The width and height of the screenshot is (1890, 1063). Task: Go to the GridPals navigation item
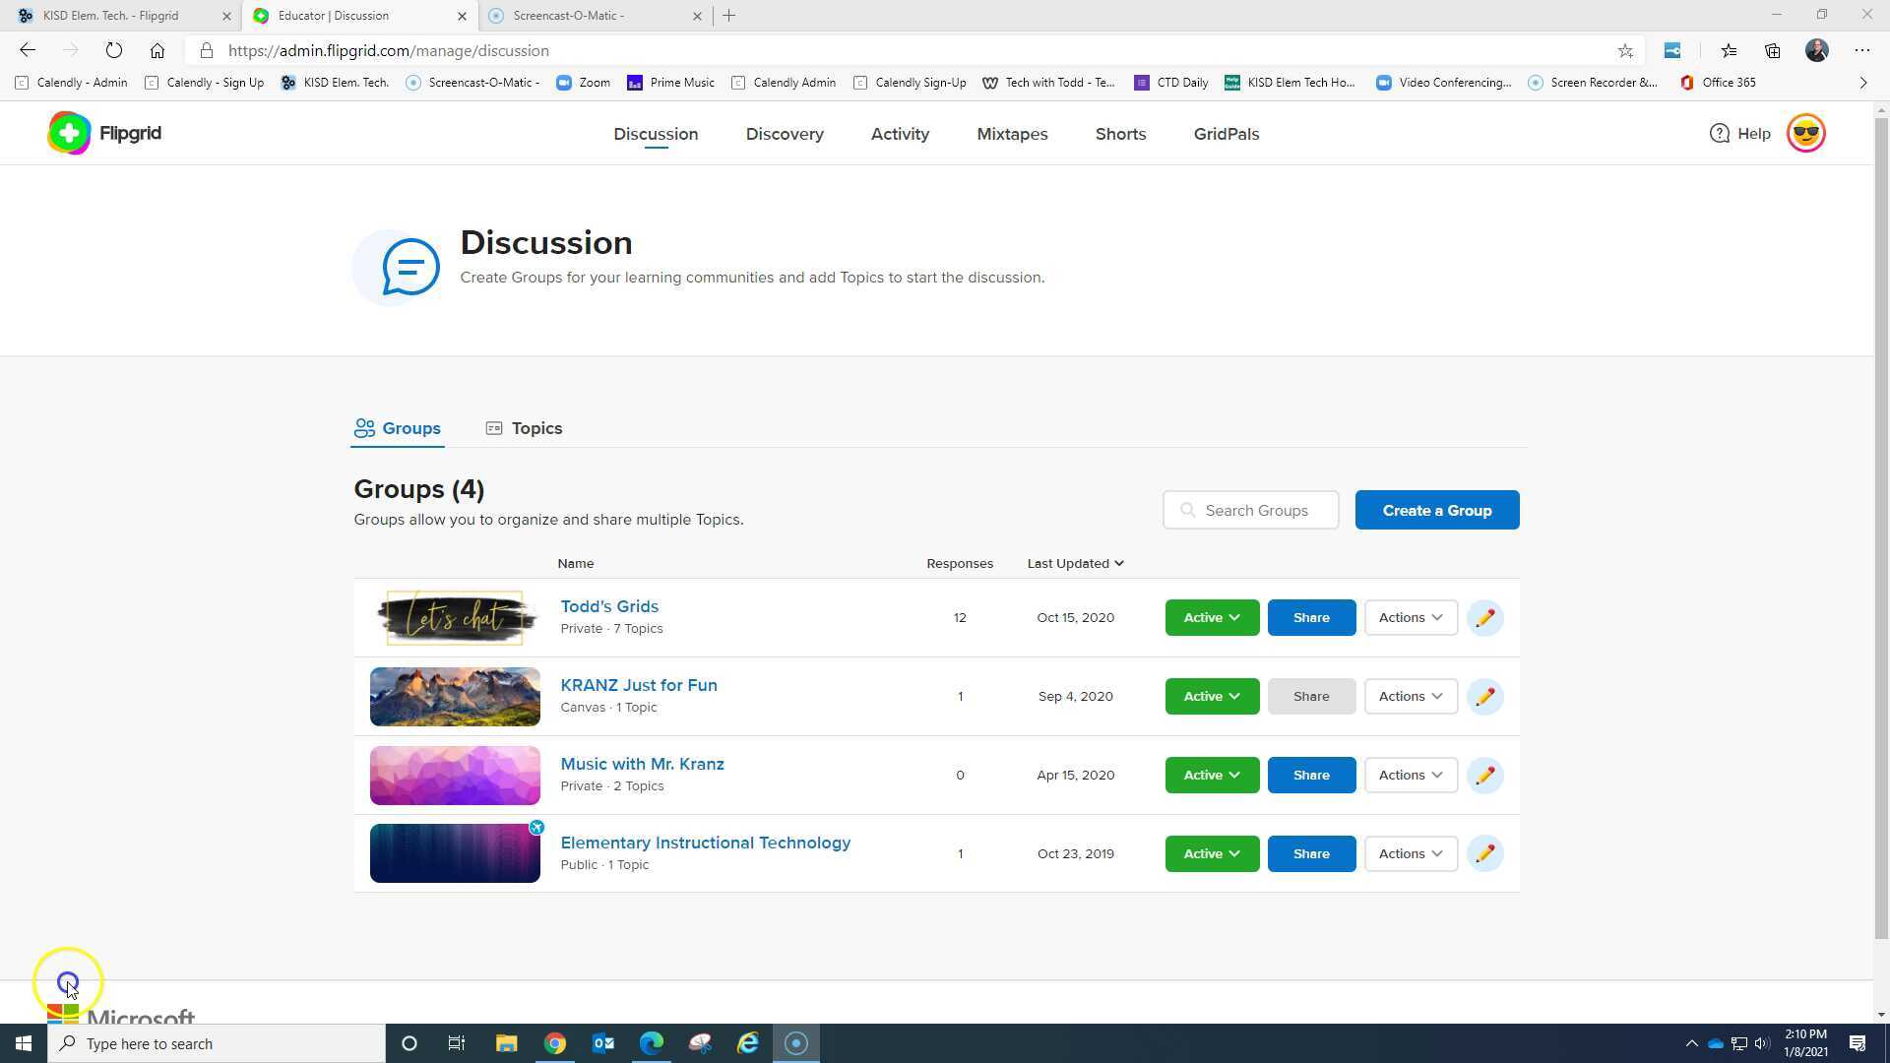click(1227, 134)
